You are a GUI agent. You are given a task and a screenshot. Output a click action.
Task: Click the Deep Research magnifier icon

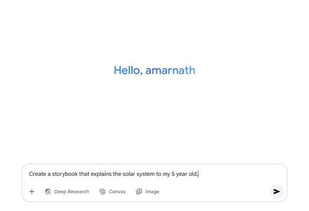(x=48, y=192)
